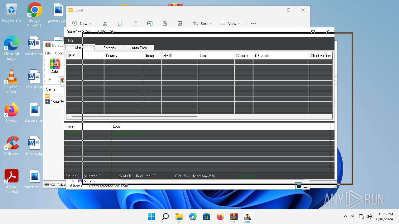Click the up-folder arrow in WinRAR
This screenshot has height=224, width=399.
(x=50, y=80)
